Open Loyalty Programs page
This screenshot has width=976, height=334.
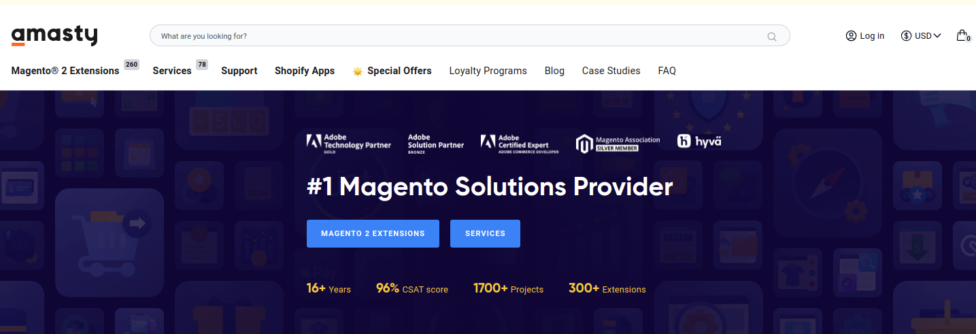coord(488,71)
